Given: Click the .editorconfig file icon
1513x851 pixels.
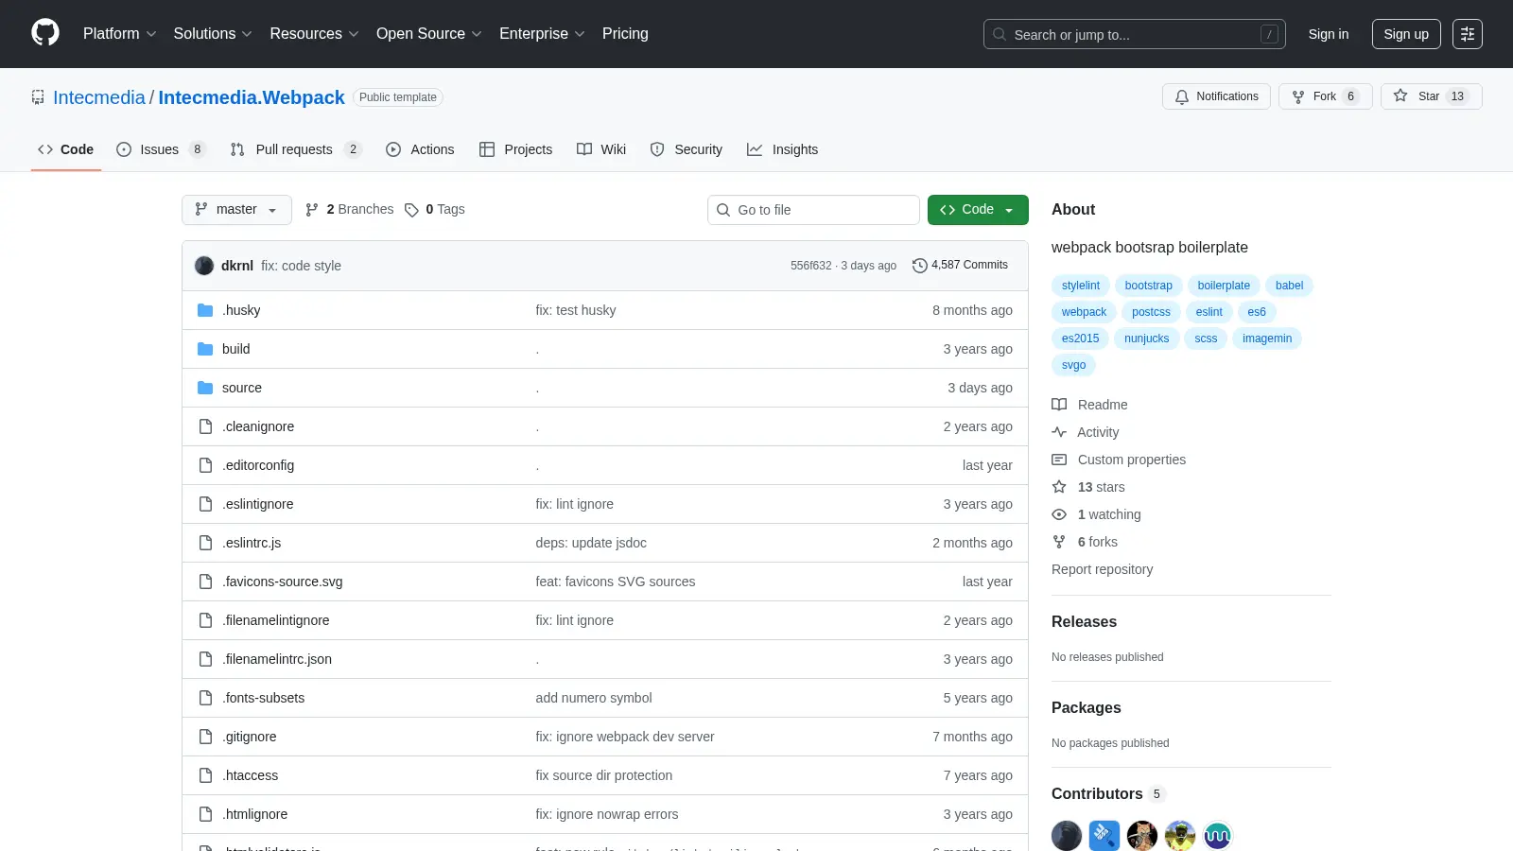Looking at the screenshot, I should (205, 465).
